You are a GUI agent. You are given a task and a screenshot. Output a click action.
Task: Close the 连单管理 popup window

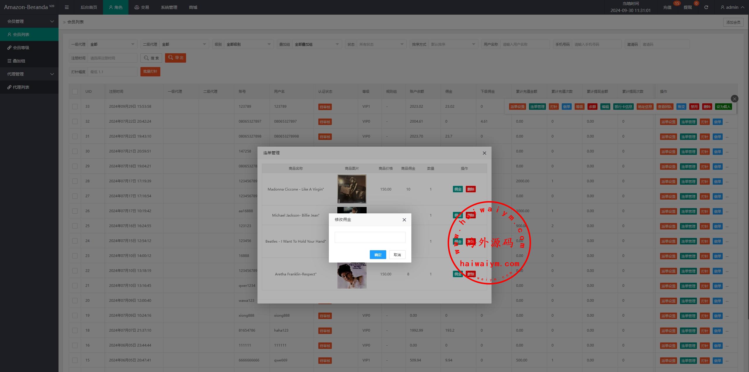point(484,153)
